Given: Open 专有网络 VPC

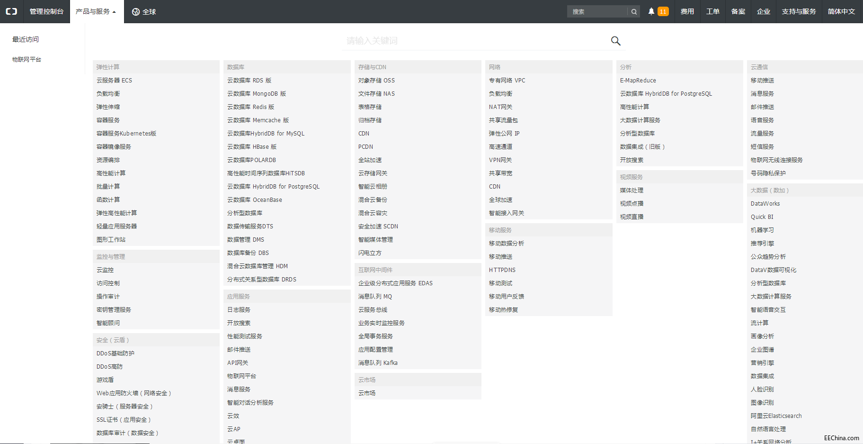Looking at the screenshot, I should 507,80.
